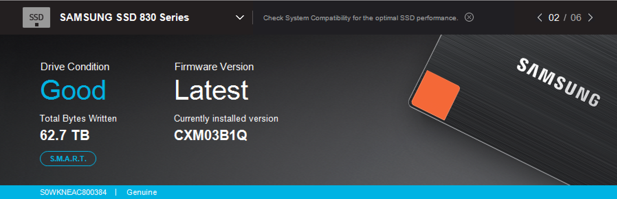Click the Genuine status label
617x199 pixels.
click(142, 192)
